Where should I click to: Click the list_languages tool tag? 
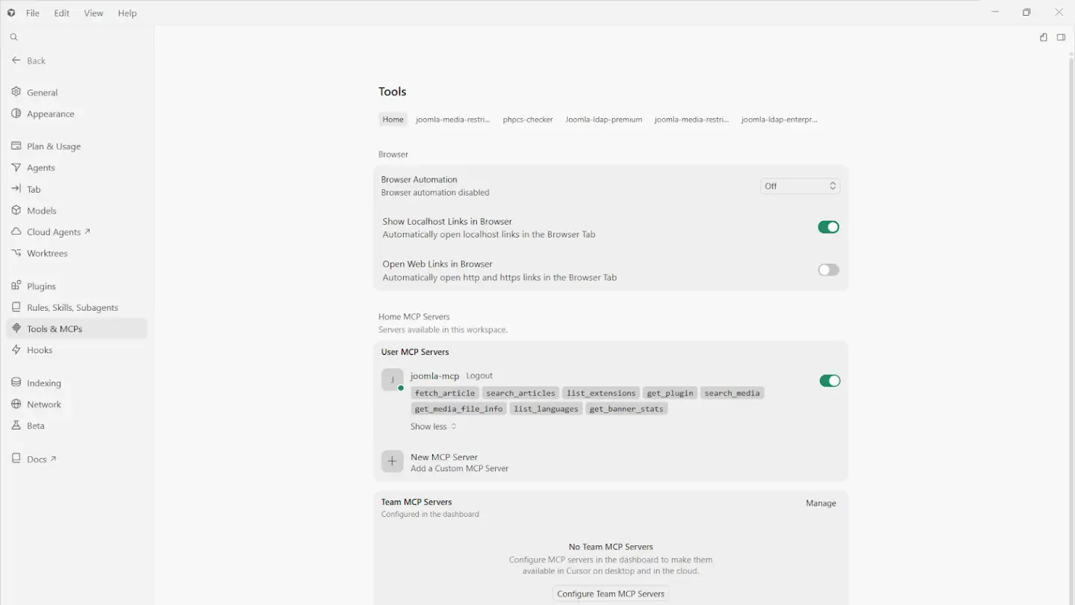click(x=546, y=409)
